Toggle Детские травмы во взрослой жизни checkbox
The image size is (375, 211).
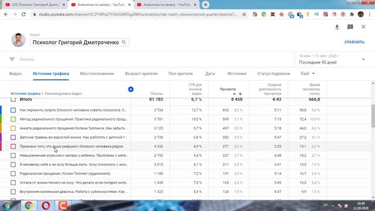pos(13,137)
